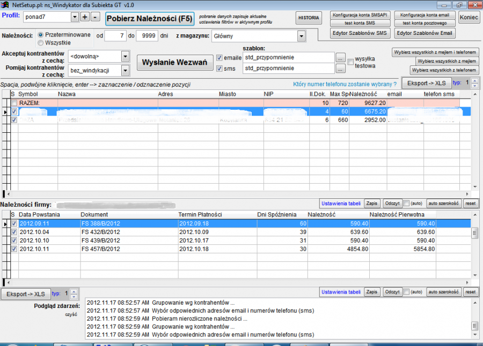Click lower Ustawienia tabeli link
This screenshot has height=346, width=483.
(x=341, y=292)
